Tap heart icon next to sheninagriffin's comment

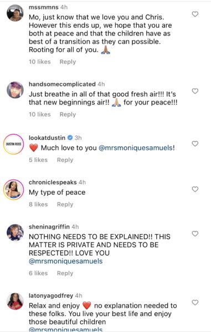click(x=195, y=234)
